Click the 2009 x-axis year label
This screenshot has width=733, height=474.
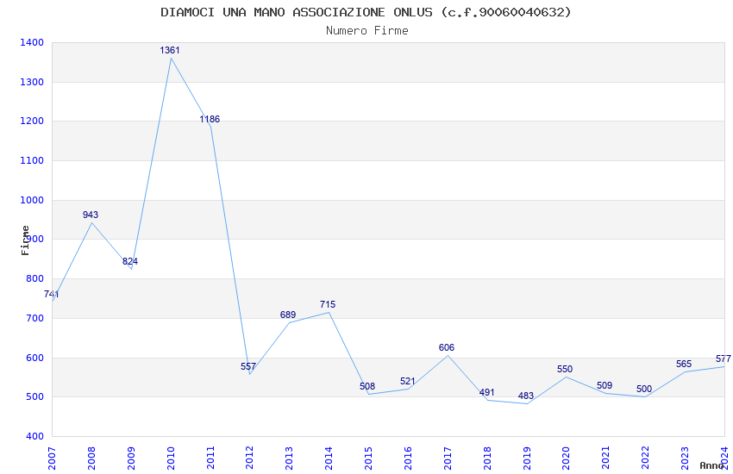131,458
